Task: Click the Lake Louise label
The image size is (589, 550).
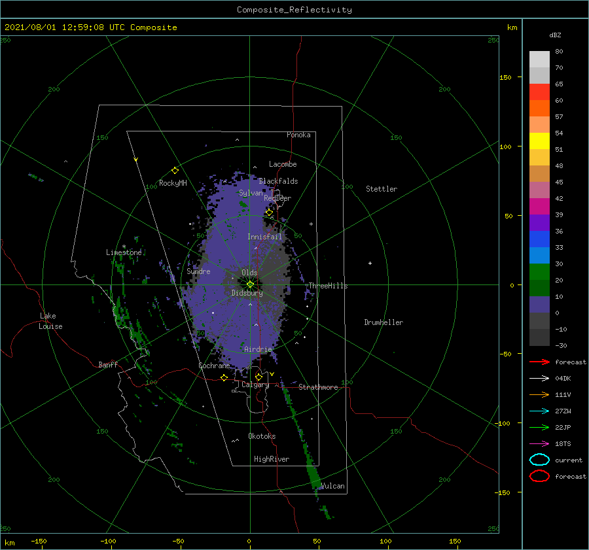Action: pyautogui.click(x=50, y=321)
